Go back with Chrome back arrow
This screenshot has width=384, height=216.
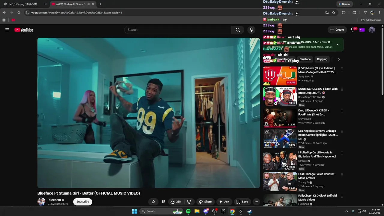pos(4,13)
